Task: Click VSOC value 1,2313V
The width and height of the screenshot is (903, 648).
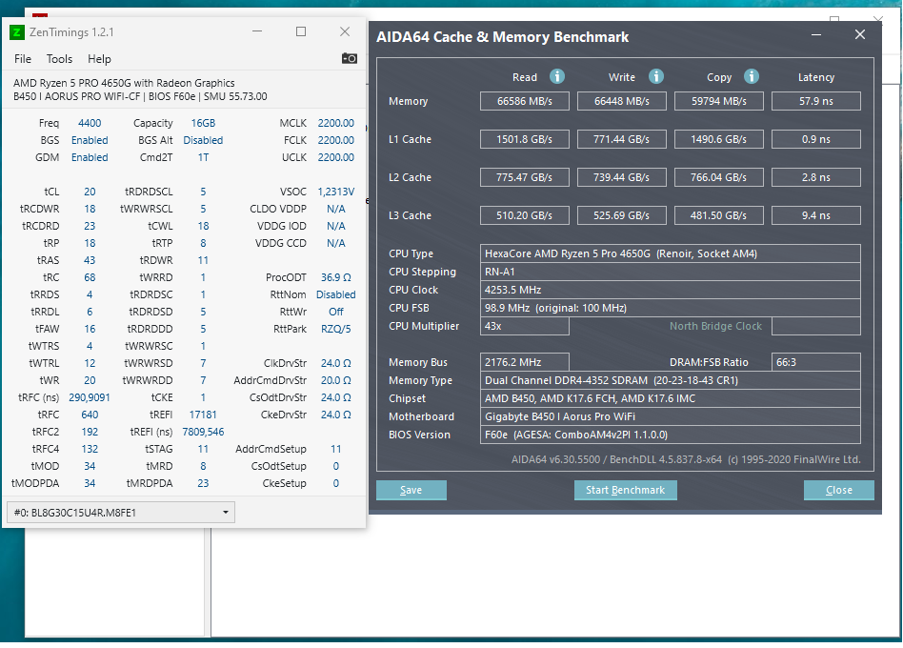Action: (x=335, y=192)
